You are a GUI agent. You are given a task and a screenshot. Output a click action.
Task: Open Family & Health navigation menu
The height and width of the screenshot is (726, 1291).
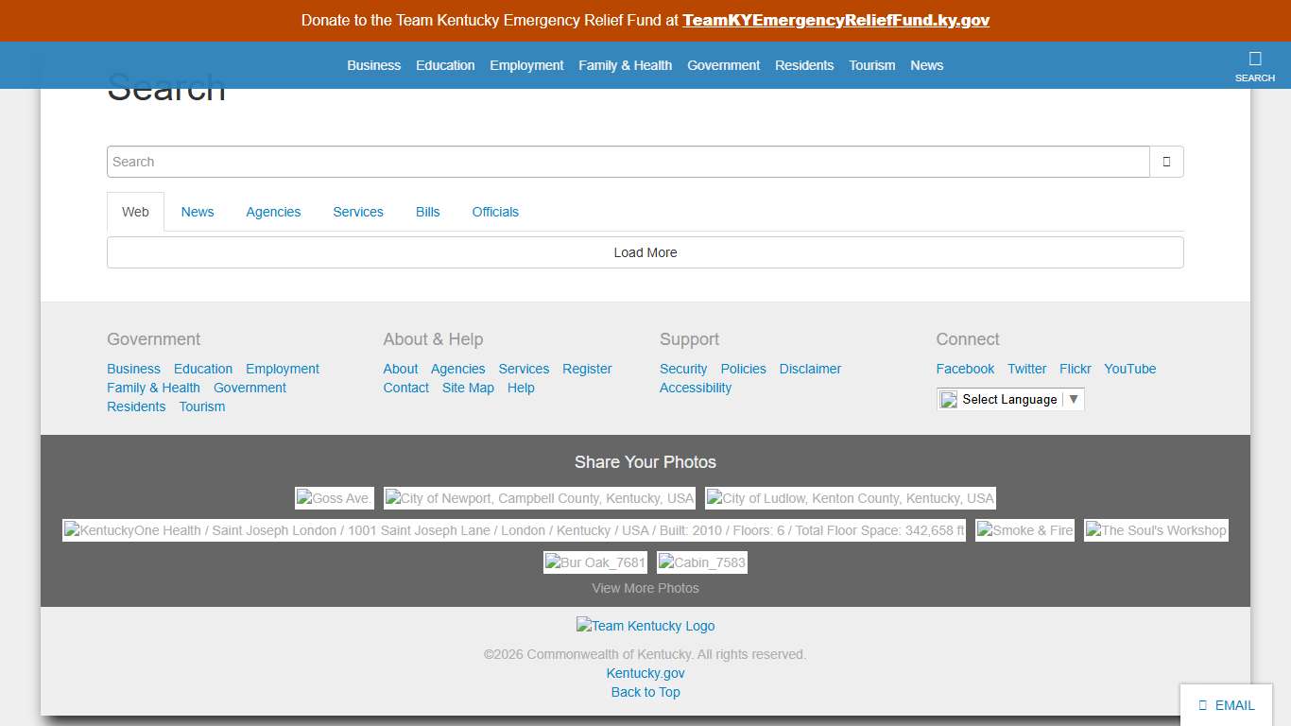[x=625, y=65]
